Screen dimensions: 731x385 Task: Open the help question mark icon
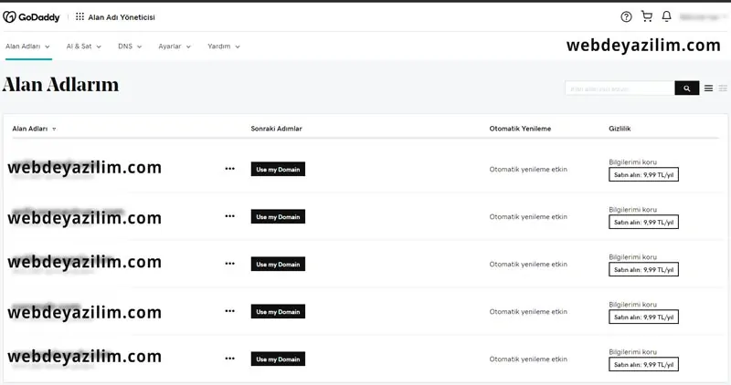click(626, 16)
